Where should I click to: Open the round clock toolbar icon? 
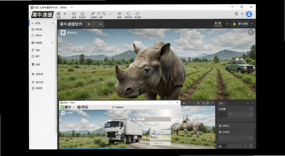[138, 13]
